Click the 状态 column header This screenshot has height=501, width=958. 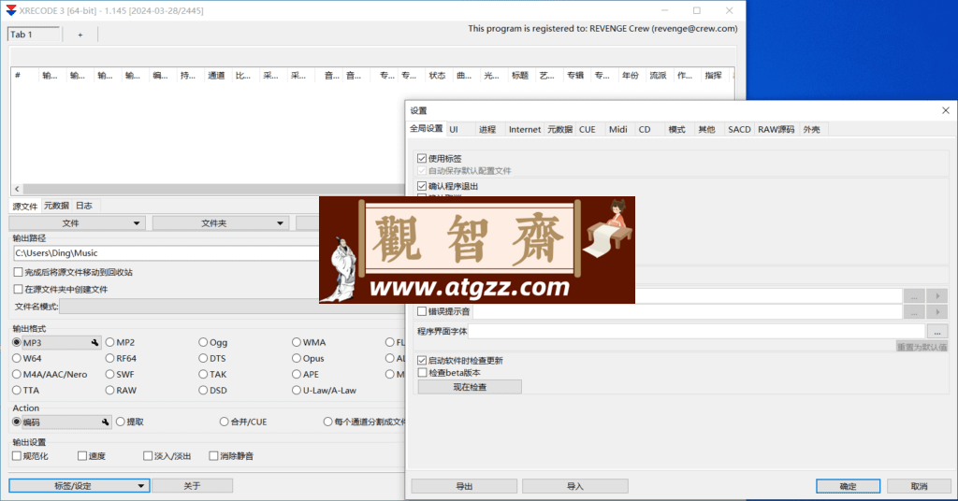point(437,75)
